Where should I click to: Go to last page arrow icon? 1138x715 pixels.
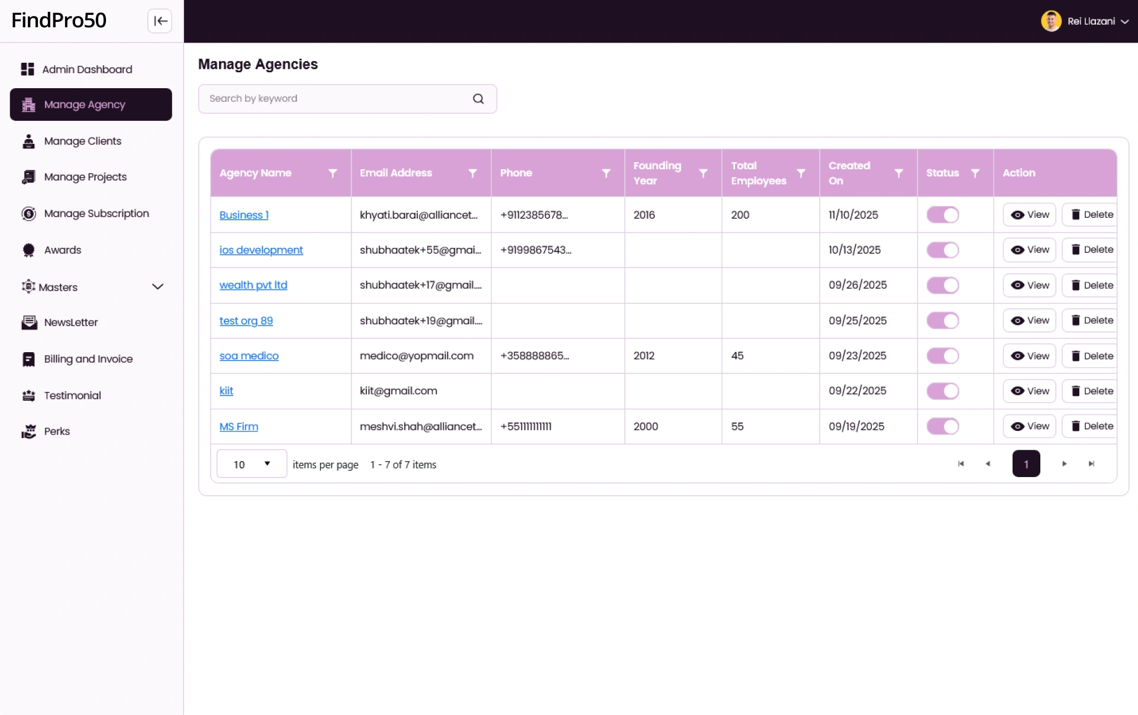[1091, 464]
